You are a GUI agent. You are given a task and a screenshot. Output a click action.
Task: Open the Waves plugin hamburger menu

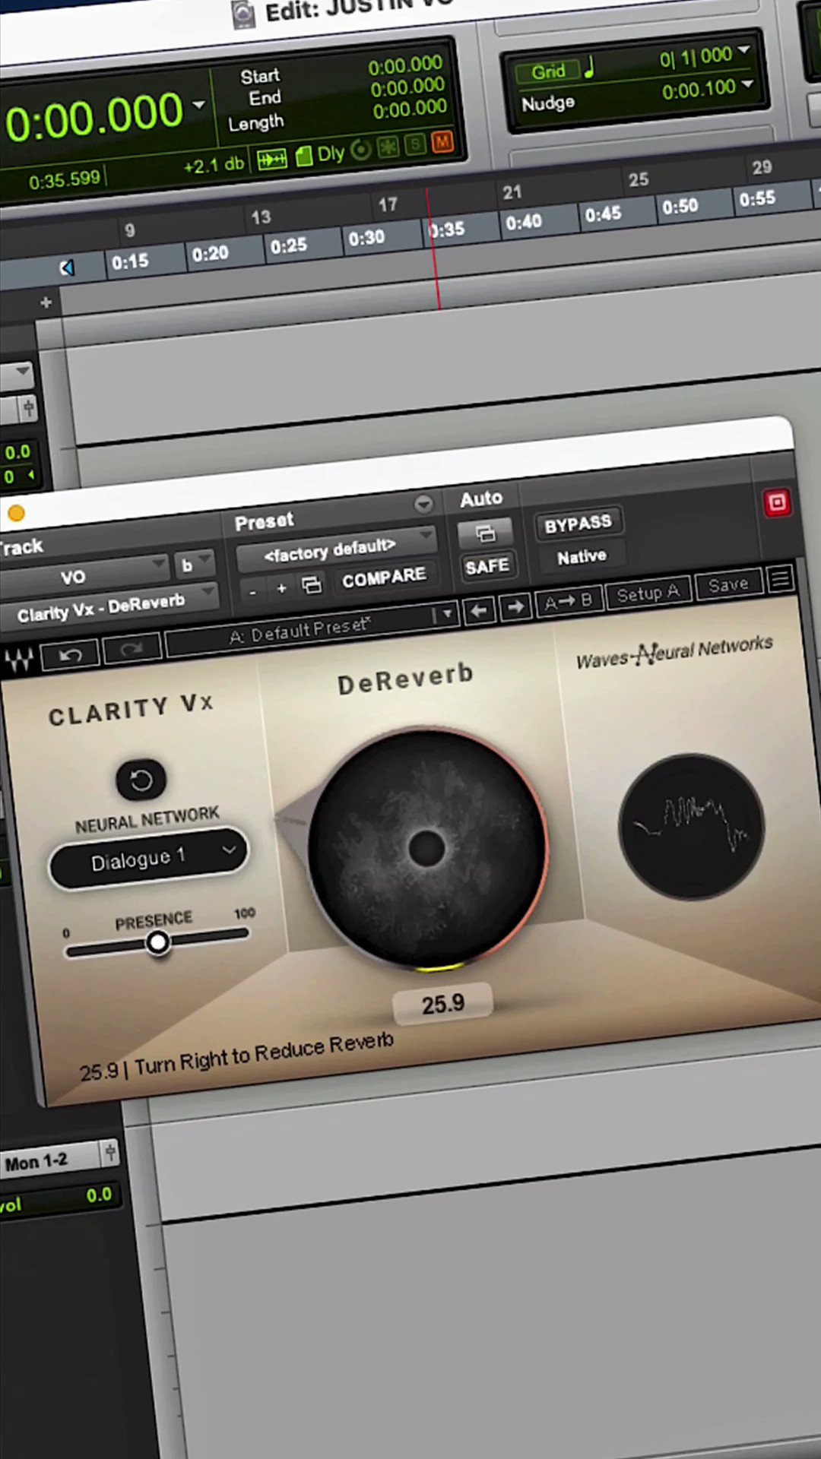coord(780,579)
